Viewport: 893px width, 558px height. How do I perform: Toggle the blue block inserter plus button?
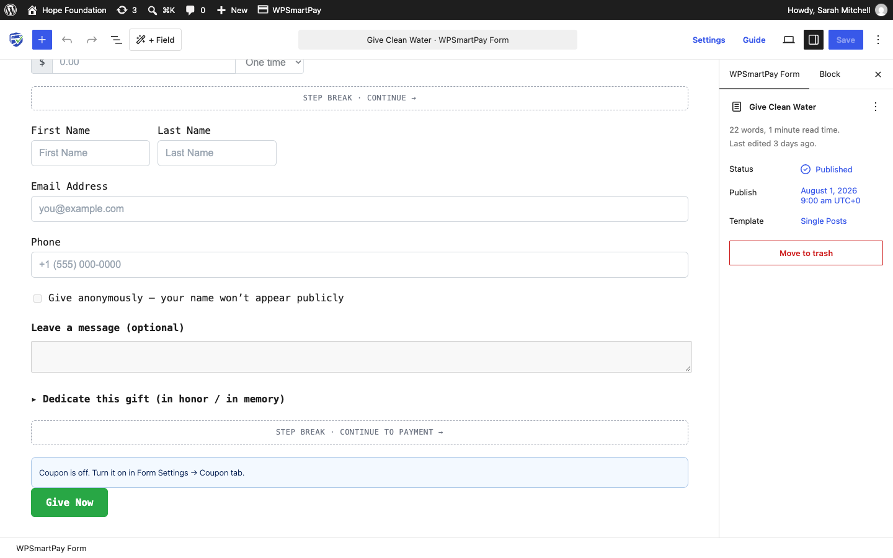[x=42, y=40]
